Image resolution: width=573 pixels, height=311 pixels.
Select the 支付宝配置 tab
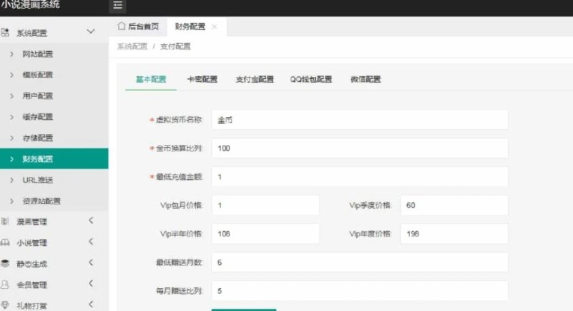pos(255,79)
